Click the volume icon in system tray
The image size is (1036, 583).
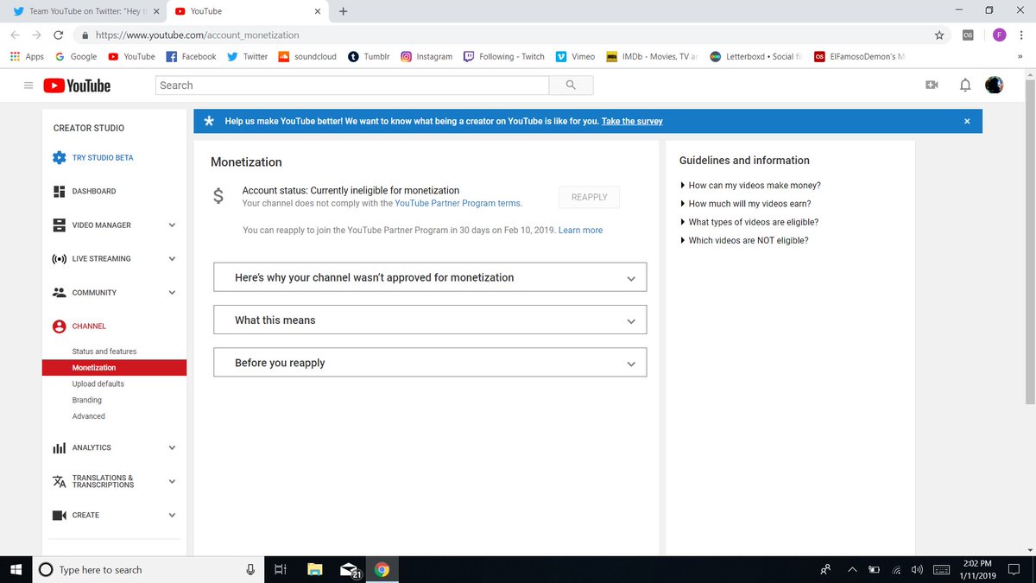(x=917, y=569)
